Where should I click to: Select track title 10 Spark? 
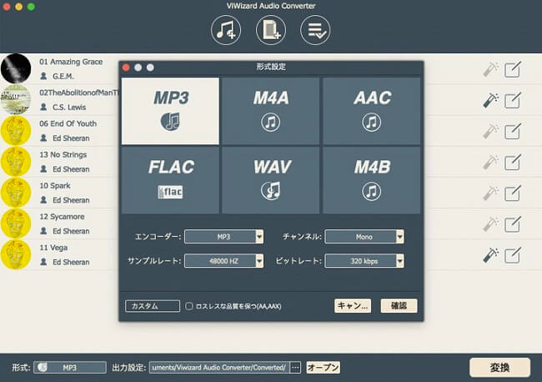pyautogui.click(x=55, y=186)
